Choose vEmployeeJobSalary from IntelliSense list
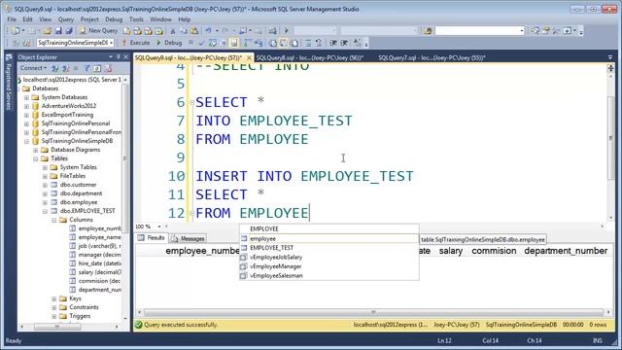 (x=328, y=257)
